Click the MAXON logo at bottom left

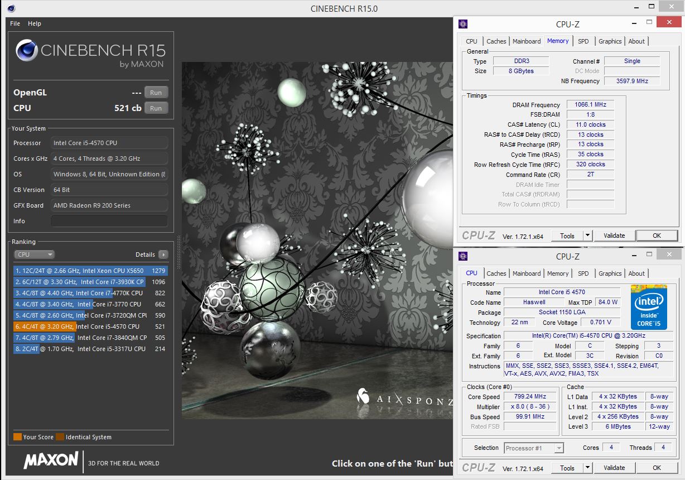coord(51,460)
